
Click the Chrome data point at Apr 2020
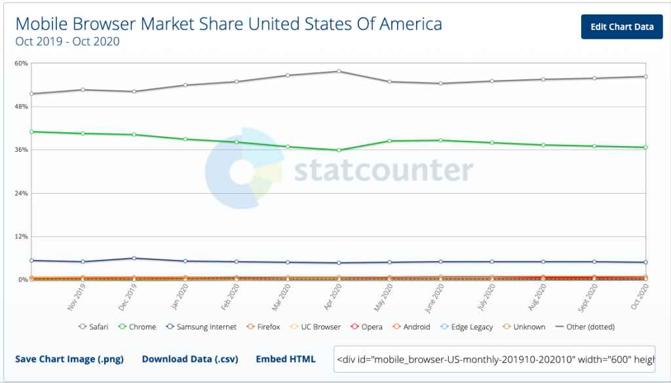[338, 150]
